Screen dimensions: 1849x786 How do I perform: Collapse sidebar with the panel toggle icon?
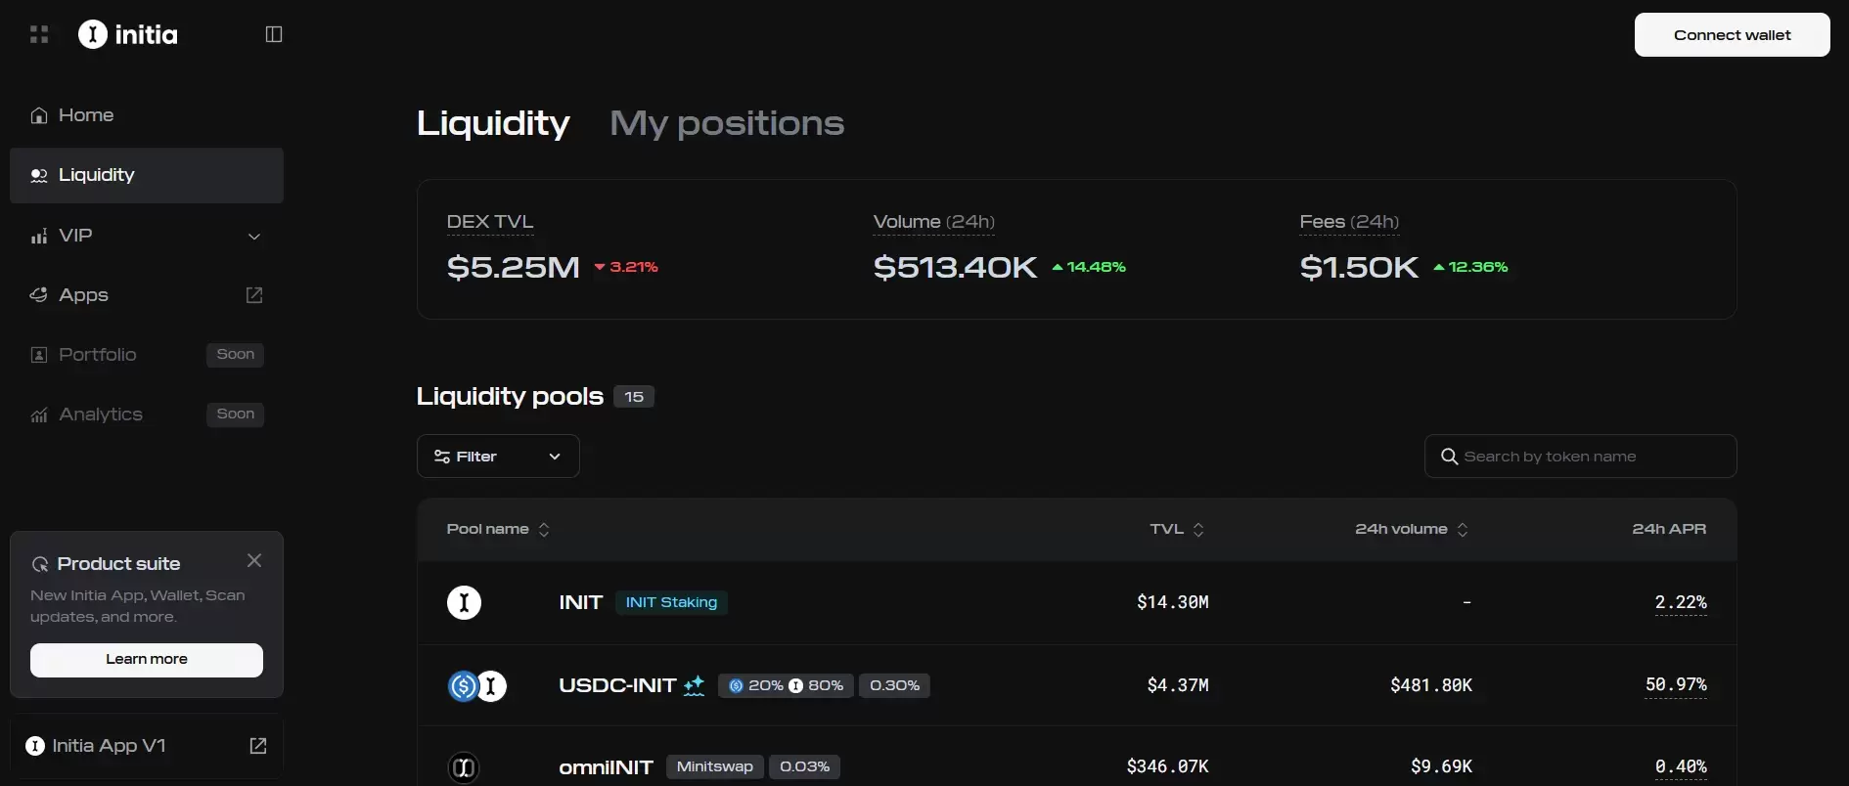coord(274,35)
